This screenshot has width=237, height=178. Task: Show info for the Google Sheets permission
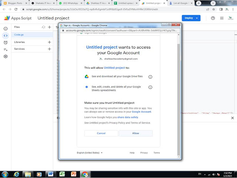(x=150, y=87)
